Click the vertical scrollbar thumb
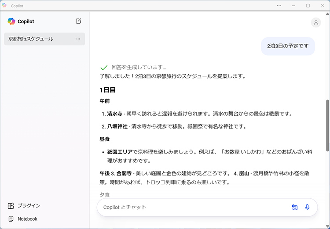This screenshot has height=229, width=330. tap(327, 125)
